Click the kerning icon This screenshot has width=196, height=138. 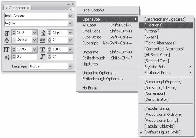(7, 40)
